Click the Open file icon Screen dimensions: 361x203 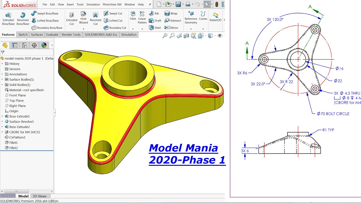168,4
